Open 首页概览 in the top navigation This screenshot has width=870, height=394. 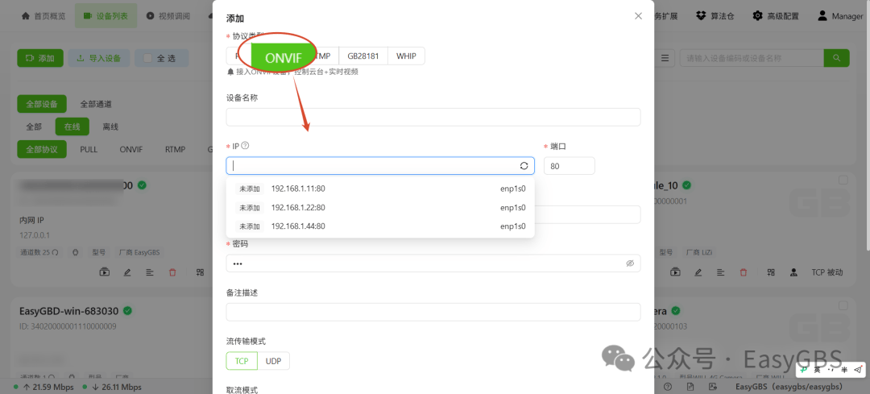[x=43, y=16]
